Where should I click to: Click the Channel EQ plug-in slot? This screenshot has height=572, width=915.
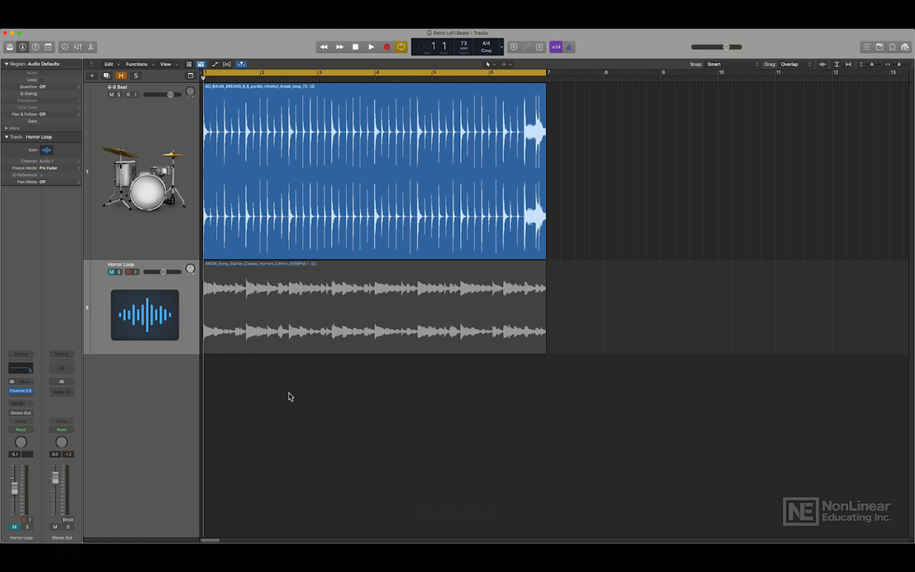click(21, 391)
